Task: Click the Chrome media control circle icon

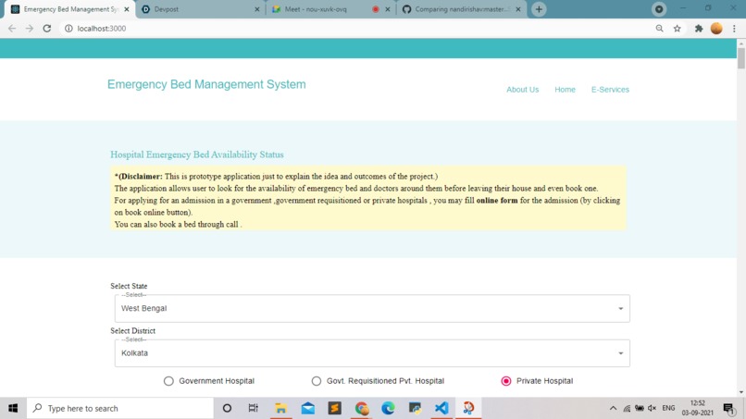Action: tap(659, 9)
